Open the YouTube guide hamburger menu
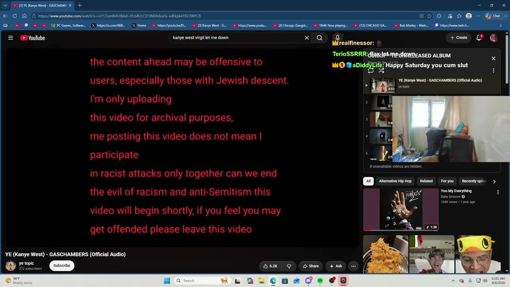The height and width of the screenshot is (287, 510). coord(11,38)
